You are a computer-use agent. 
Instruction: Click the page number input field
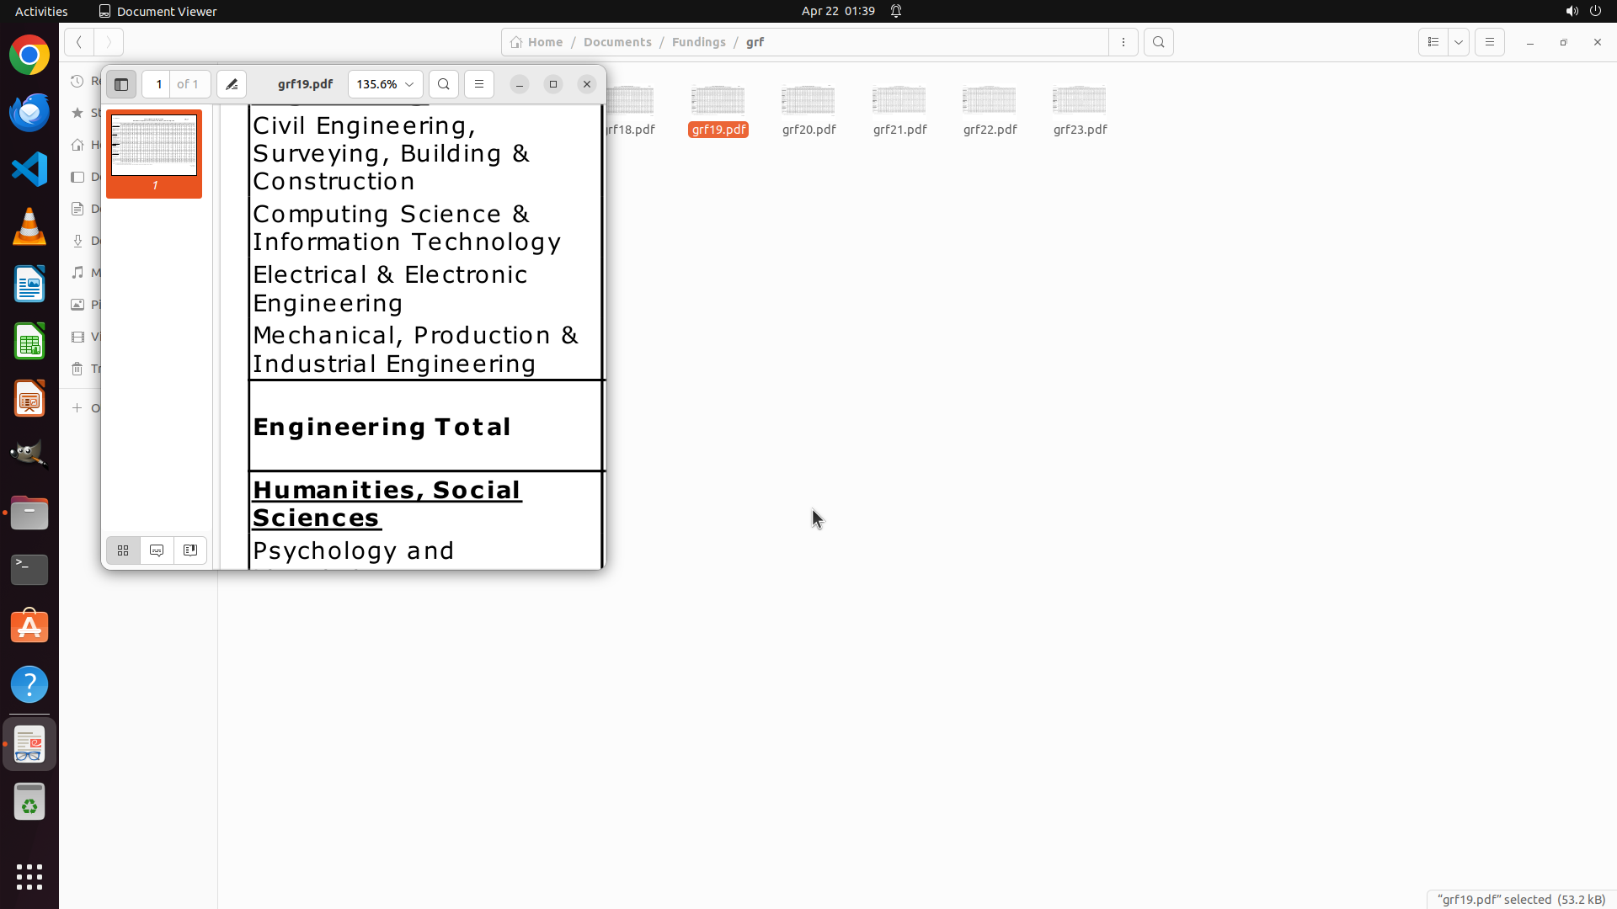[x=157, y=84]
